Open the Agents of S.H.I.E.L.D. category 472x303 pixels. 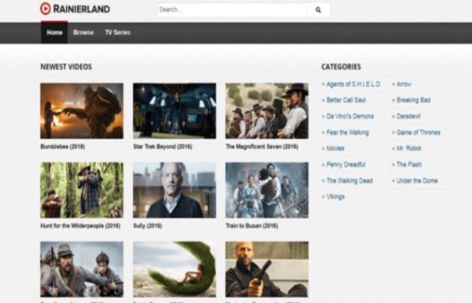[x=354, y=84]
